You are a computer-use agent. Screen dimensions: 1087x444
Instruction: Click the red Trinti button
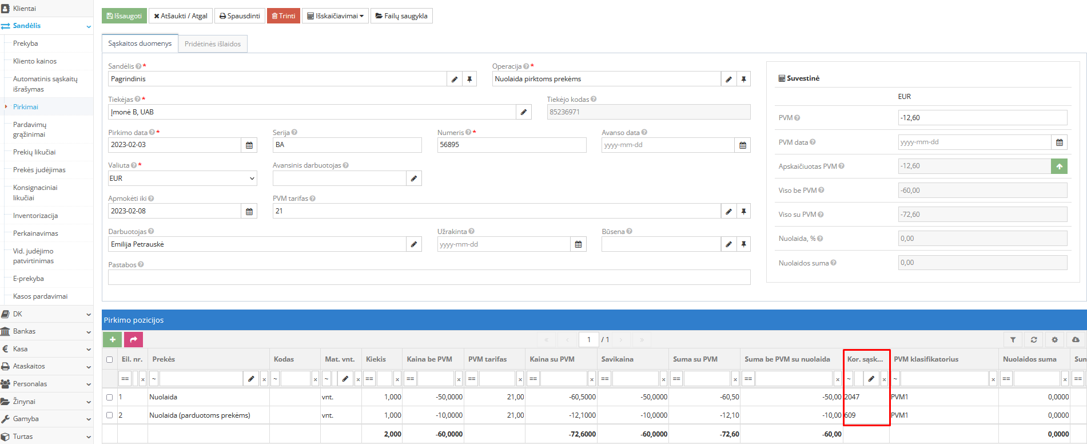point(283,16)
